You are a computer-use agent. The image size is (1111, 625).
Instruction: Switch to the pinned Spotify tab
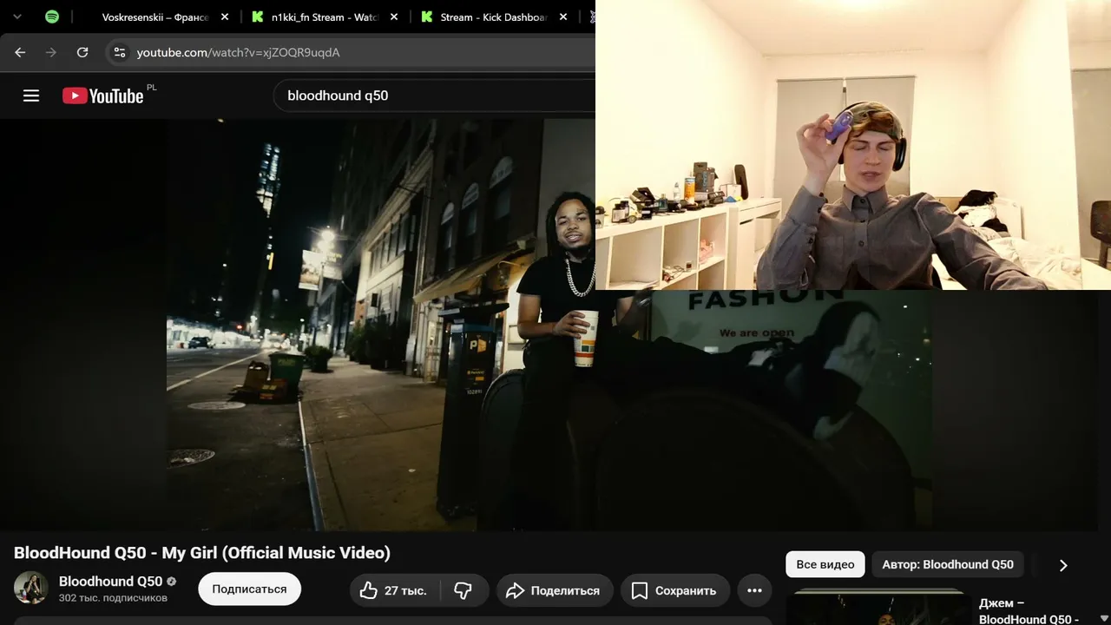click(x=52, y=16)
